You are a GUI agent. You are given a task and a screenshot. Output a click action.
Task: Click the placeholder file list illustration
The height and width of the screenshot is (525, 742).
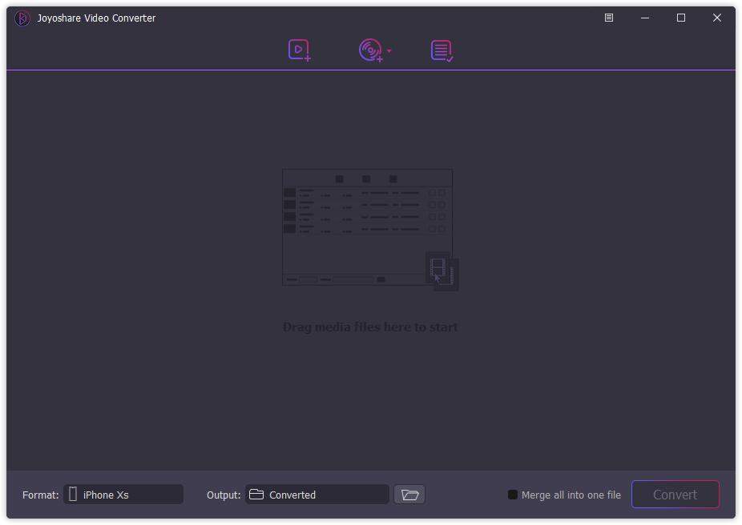click(367, 226)
